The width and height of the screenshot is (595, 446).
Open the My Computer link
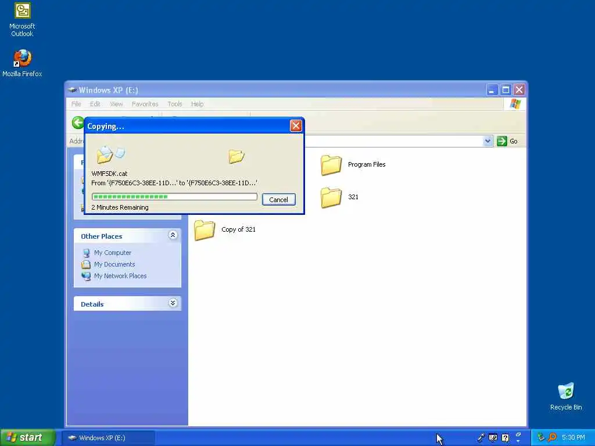[113, 253]
